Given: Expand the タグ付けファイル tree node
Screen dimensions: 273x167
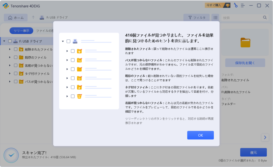Looking at the screenshot, I should point(10,74).
